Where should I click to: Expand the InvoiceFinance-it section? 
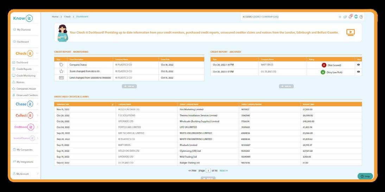click(x=37, y=138)
